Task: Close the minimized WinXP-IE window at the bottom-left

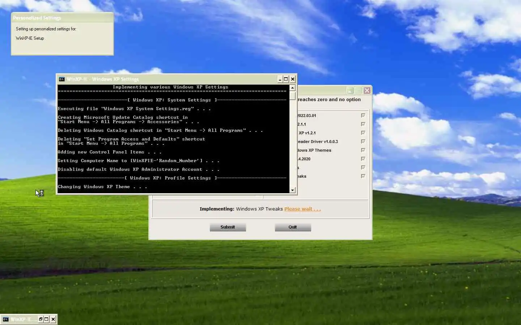Action: coord(53,319)
